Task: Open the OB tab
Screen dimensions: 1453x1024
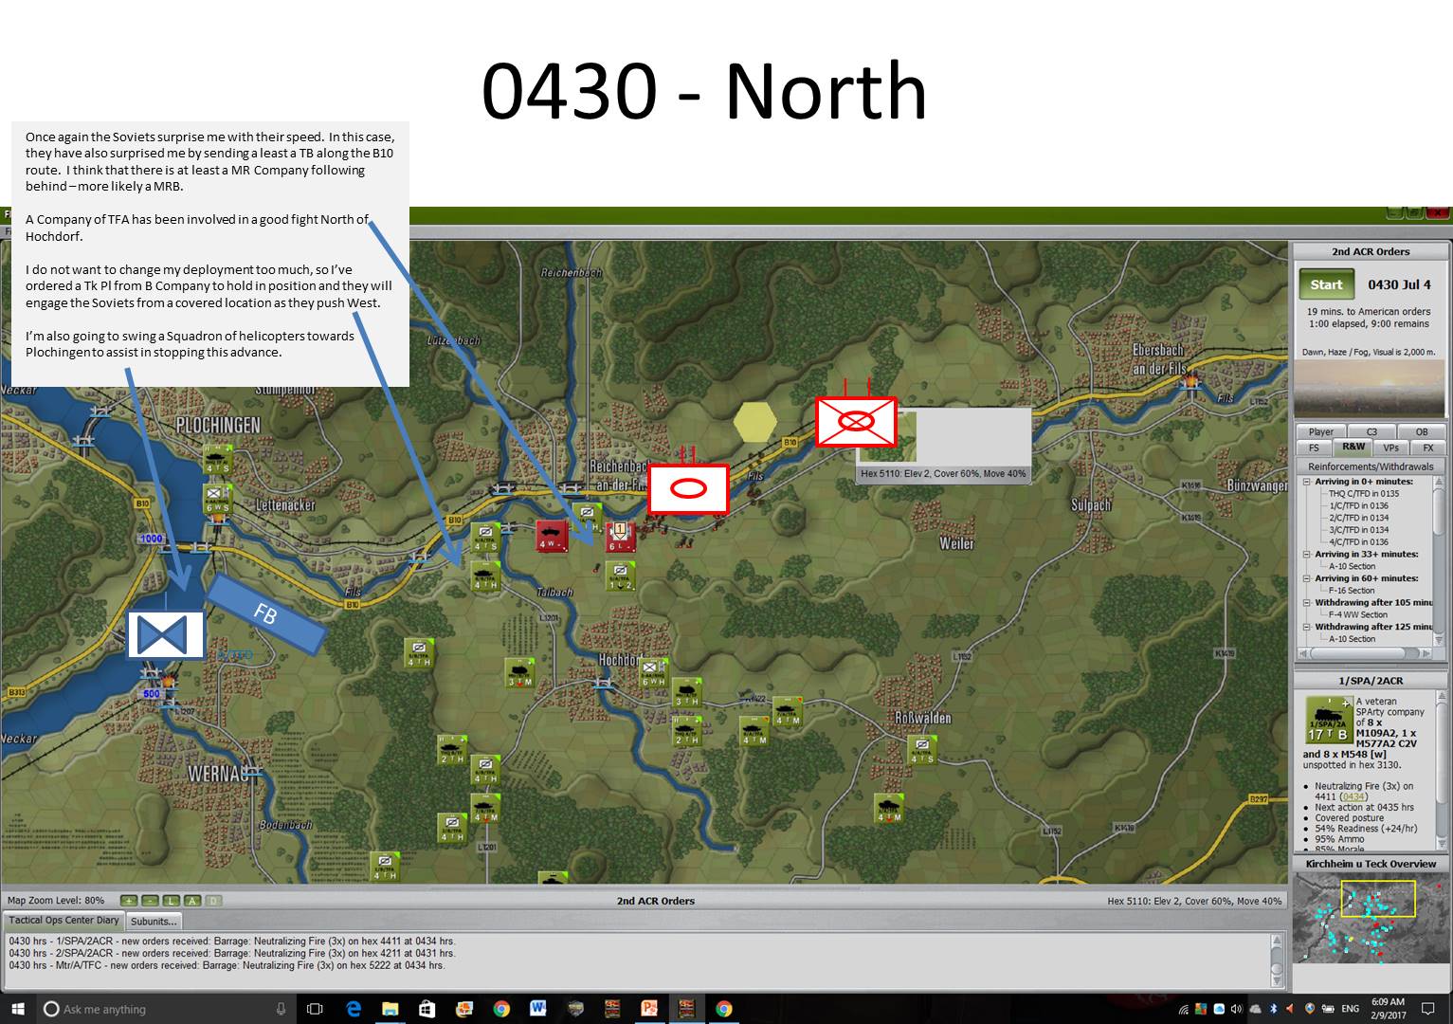Action: click(x=1421, y=431)
